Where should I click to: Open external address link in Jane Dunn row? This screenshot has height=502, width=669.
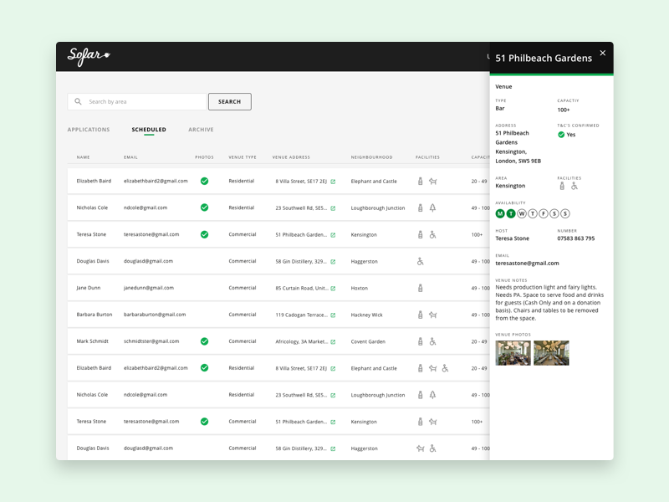point(333,289)
